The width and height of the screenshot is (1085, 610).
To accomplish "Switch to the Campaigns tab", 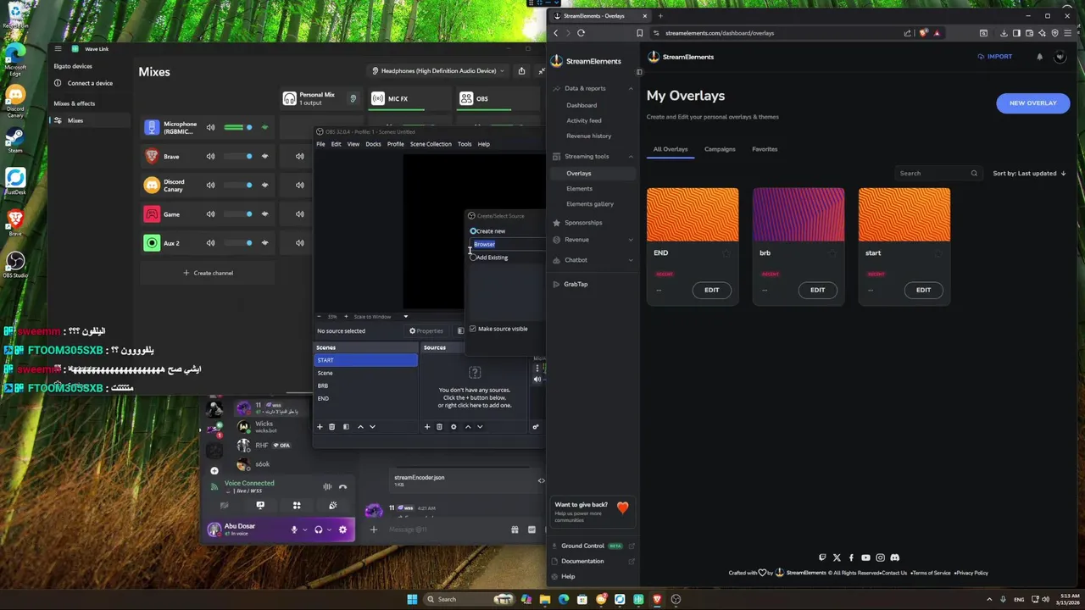I will (x=720, y=149).
